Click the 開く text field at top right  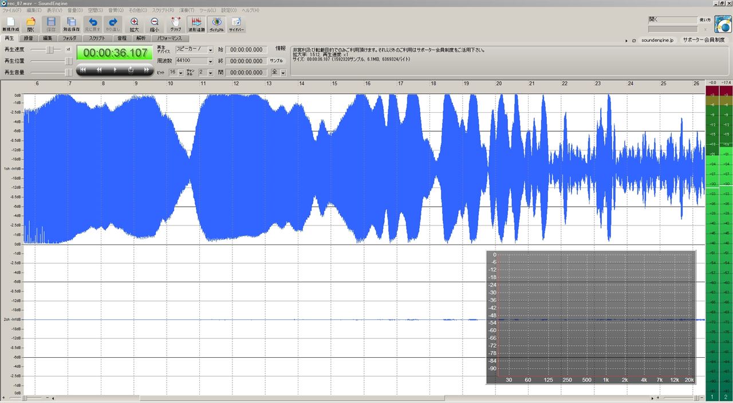pos(673,19)
